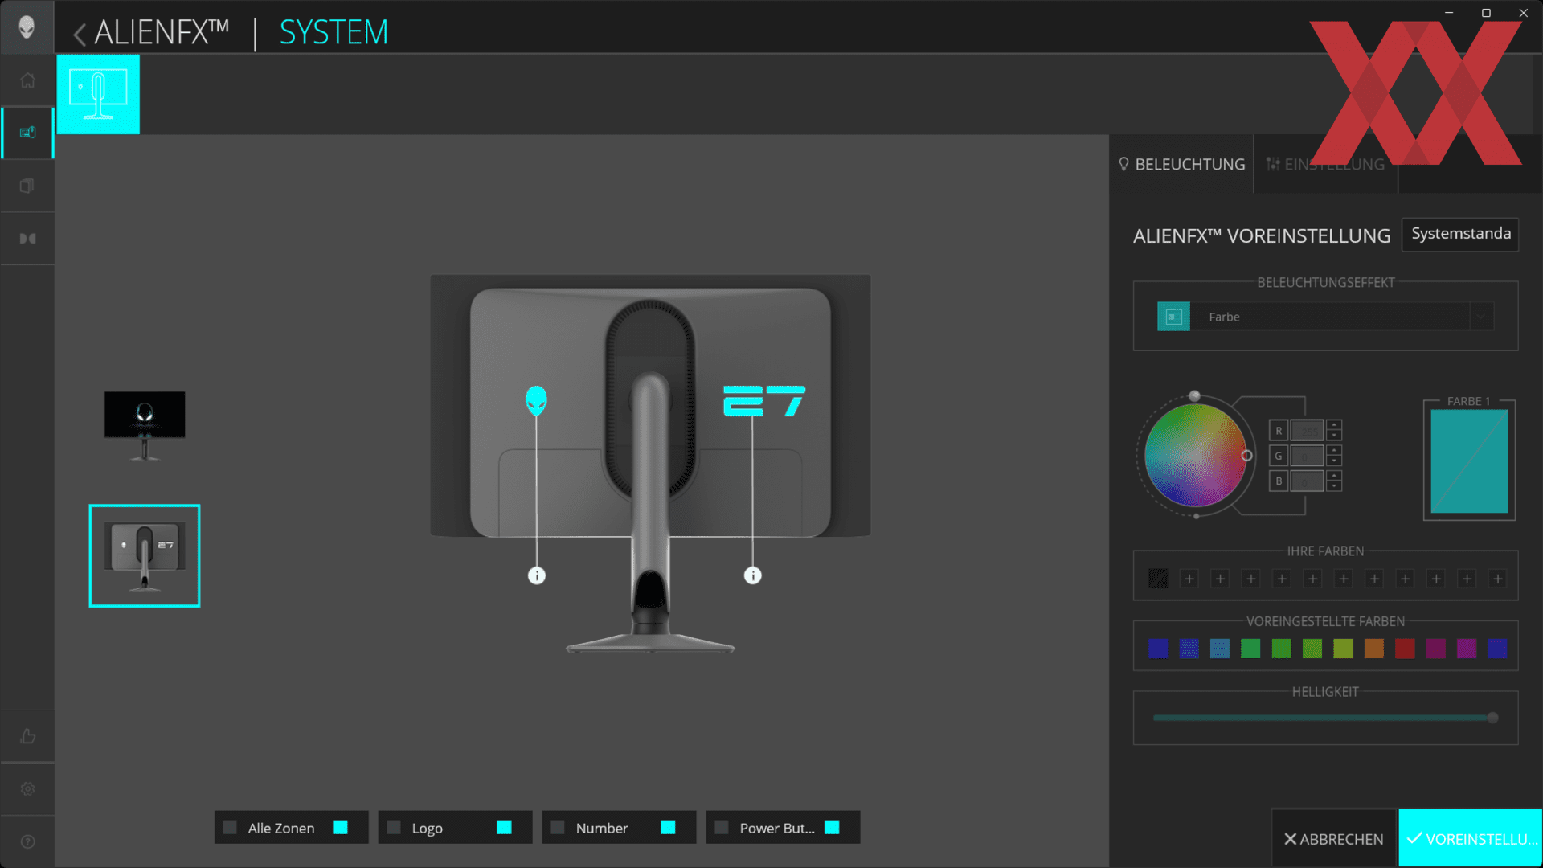Image resolution: width=1543 pixels, height=868 pixels.
Task: Select the rear view monitor thumbnail
Action: click(145, 555)
